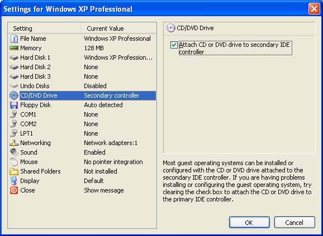
Task: Click the Default value for Display
Action: [94, 181]
